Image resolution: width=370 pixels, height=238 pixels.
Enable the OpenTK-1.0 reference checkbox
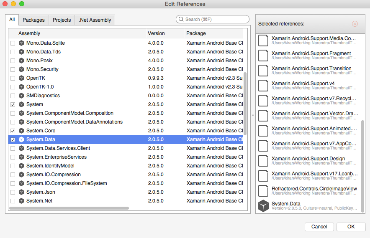(x=13, y=87)
